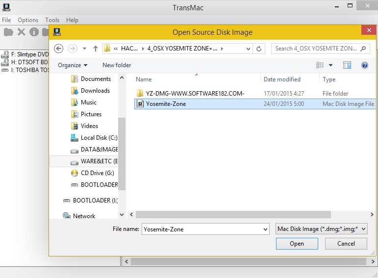Select Network in the navigation pane

[79, 216]
